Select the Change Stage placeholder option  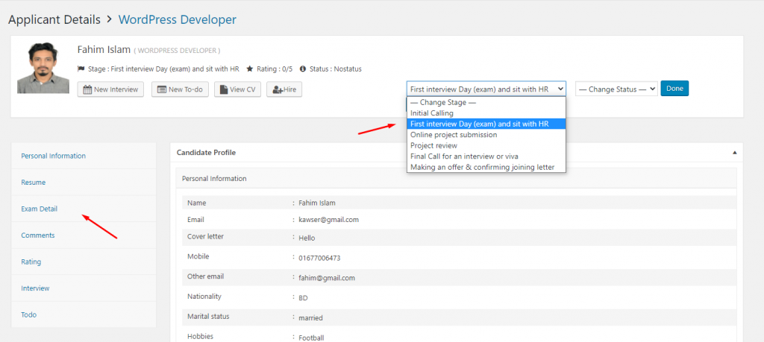[x=486, y=103]
